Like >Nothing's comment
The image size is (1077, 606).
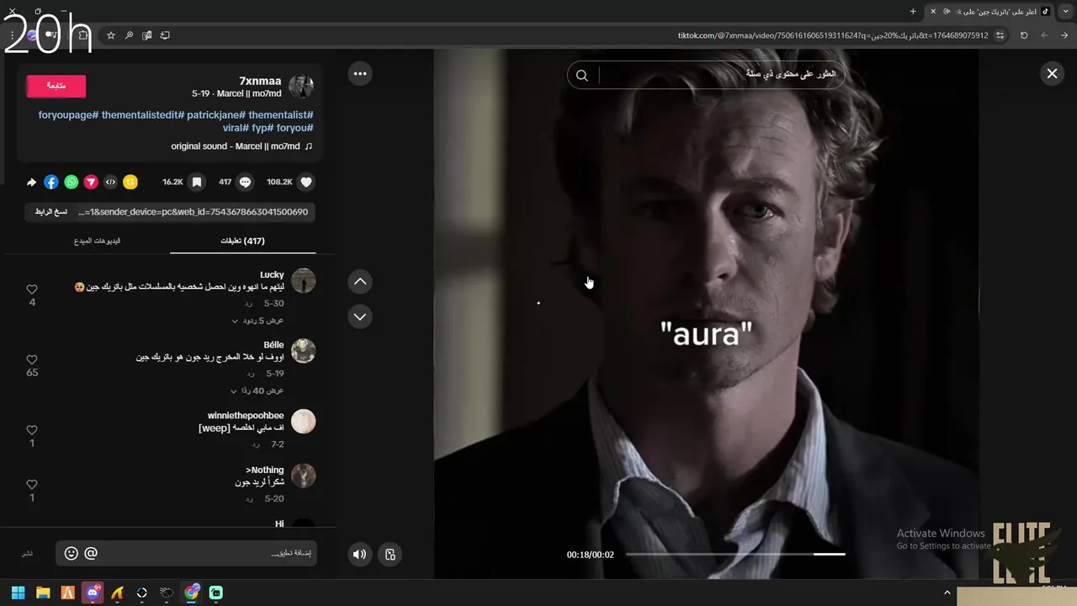(x=32, y=485)
